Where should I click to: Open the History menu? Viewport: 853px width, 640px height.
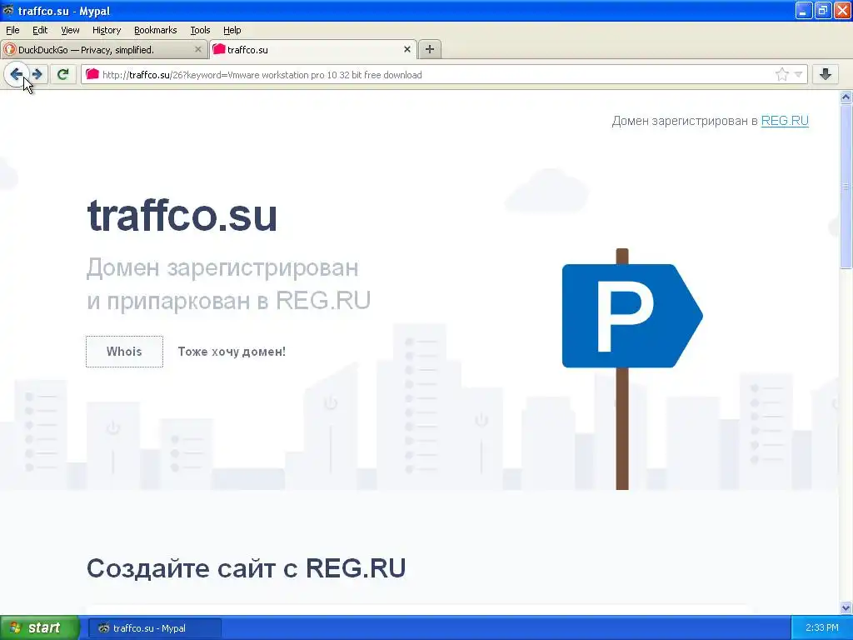(x=107, y=30)
